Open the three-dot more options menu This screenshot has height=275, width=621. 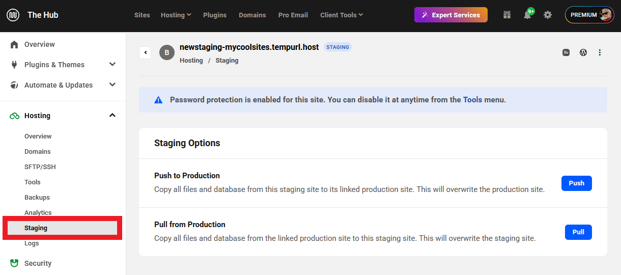pos(600,52)
